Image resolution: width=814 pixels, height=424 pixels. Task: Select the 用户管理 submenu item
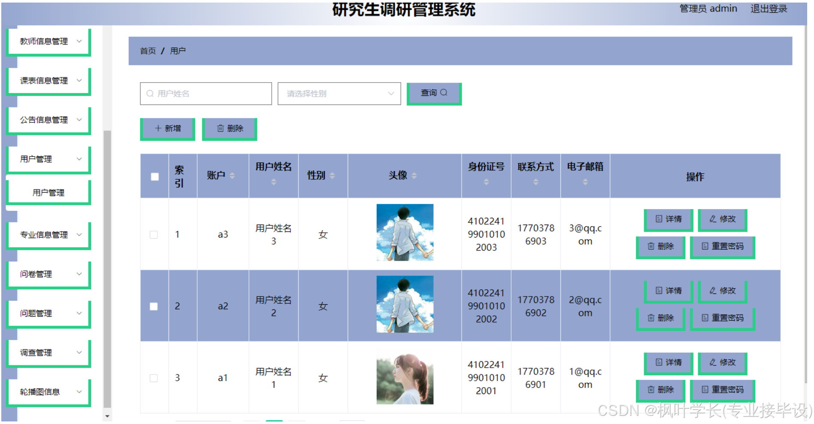49,193
